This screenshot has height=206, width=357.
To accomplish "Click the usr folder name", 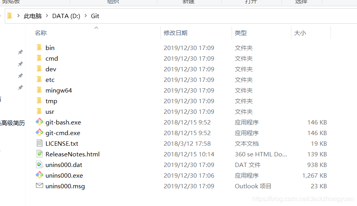I will (50, 112).
